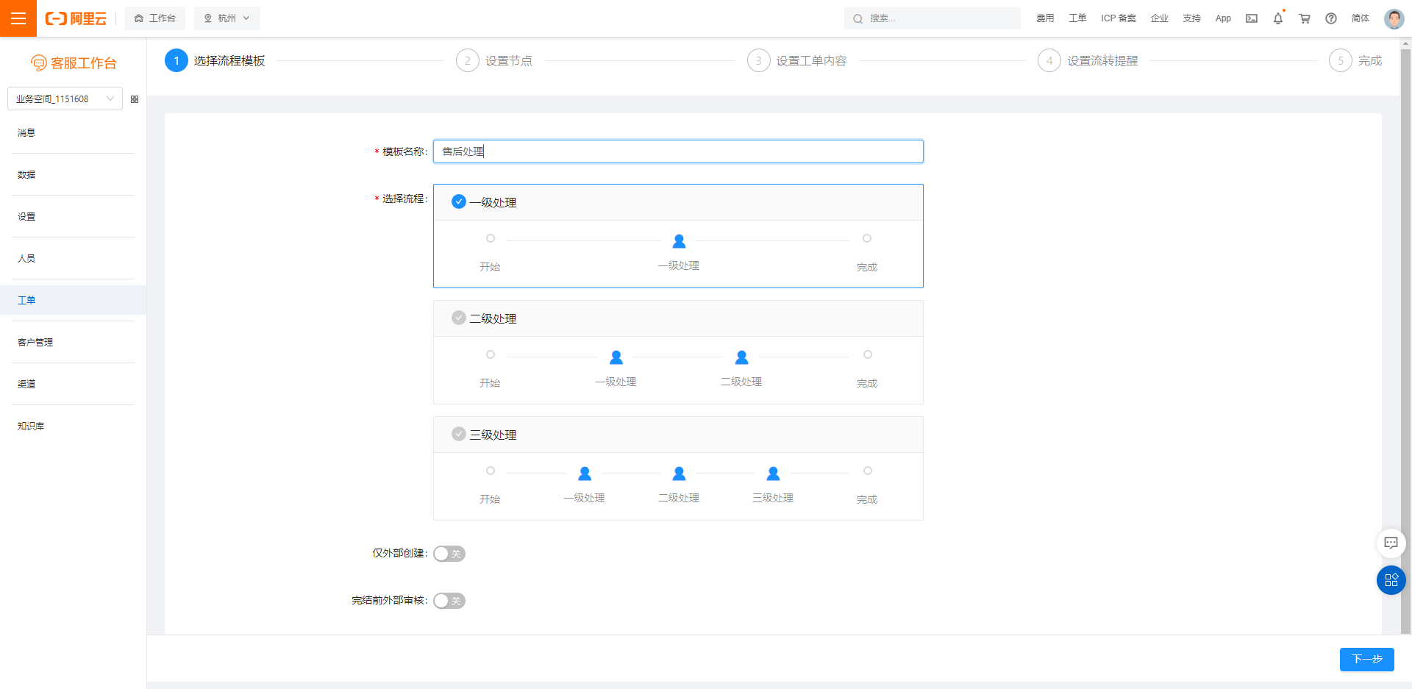Click the 客服工作台 logo icon
The height and width of the screenshot is (689, 1412).
coord(38,63)
